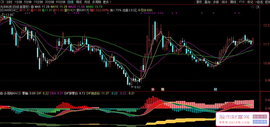Click the 半导体材料 sector label

coord(145,10)
